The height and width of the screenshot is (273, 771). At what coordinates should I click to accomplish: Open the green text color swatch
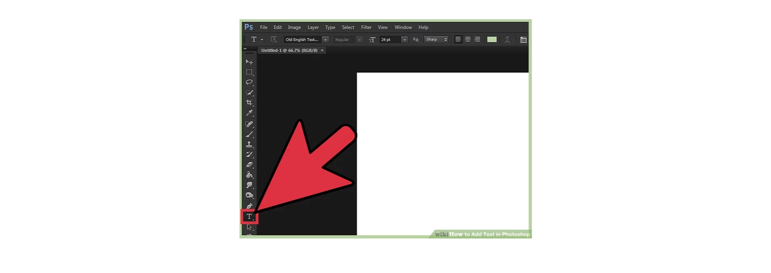492,39
